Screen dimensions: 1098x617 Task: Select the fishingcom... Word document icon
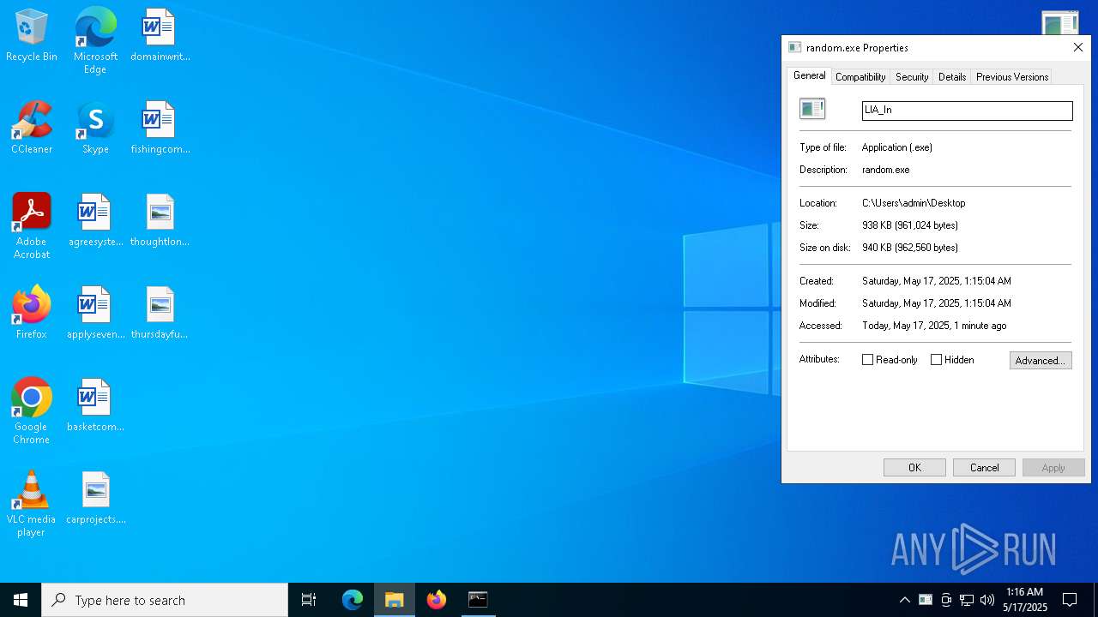click(x=160, y=129)
